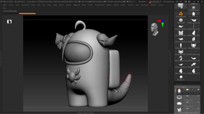Click the second cubes UI icon
Viewport: 204px width, 114px height.
click(189, 2)
